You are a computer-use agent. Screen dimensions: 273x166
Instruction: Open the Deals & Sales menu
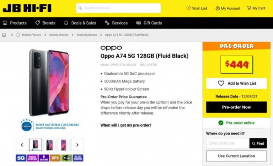coord(80,23)
